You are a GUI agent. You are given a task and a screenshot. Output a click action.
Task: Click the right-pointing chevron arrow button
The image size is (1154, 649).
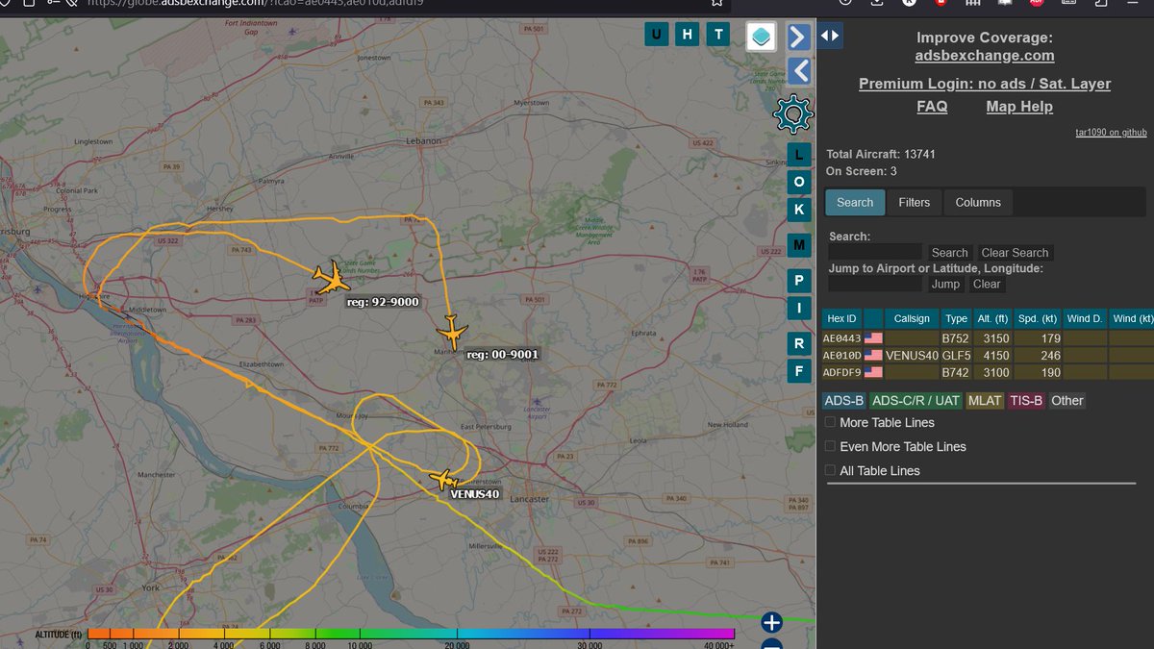point(798,37)
